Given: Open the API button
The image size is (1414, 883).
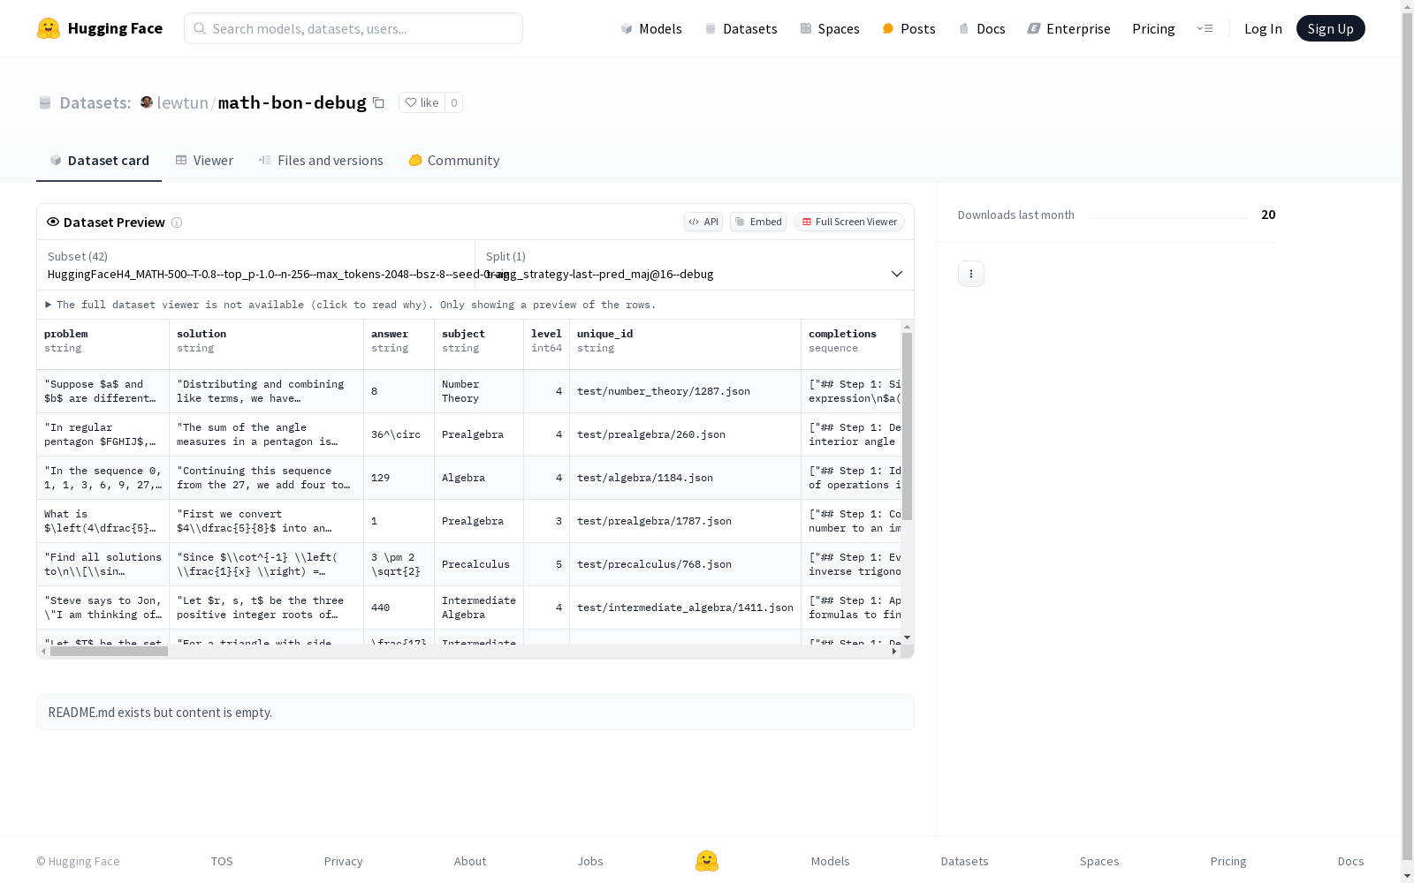Looking at the screenshot, I should [x=703, y=222].
